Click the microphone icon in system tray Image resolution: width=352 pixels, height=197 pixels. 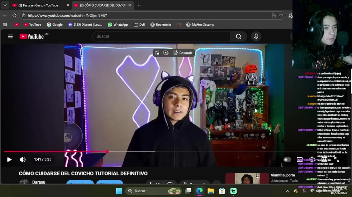click(304, 191)
